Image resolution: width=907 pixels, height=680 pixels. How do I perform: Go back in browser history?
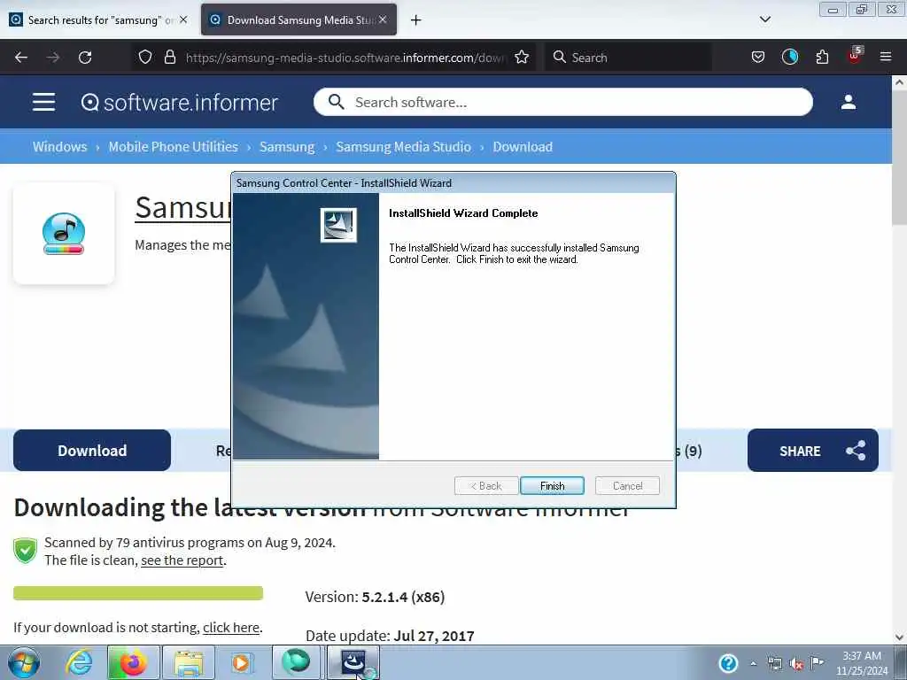[21, 58]
